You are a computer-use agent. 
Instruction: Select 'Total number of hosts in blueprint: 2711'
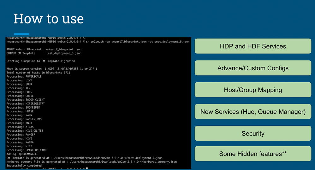38,72
